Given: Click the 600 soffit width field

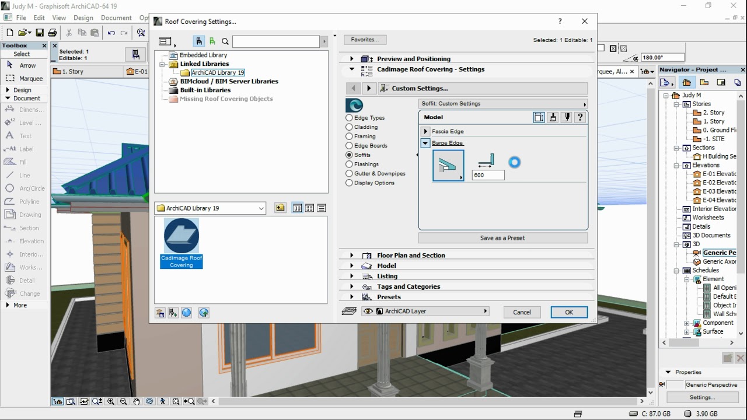Looking at the screenshot, I should point(488,175).
